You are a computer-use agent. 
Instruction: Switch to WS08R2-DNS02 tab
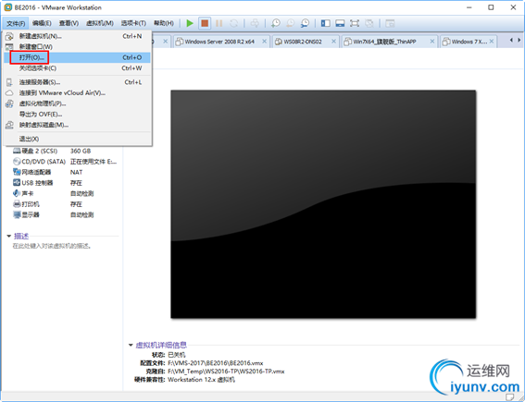(303, 42)
